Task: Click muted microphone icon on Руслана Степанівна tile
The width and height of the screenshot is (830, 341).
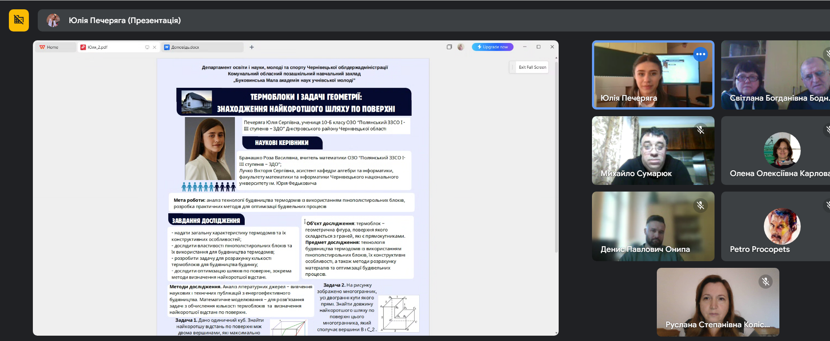Action: click(x=765, y=281)
